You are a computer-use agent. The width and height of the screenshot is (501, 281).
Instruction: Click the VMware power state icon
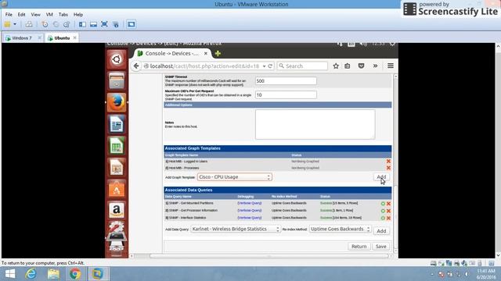pos(7,24)
